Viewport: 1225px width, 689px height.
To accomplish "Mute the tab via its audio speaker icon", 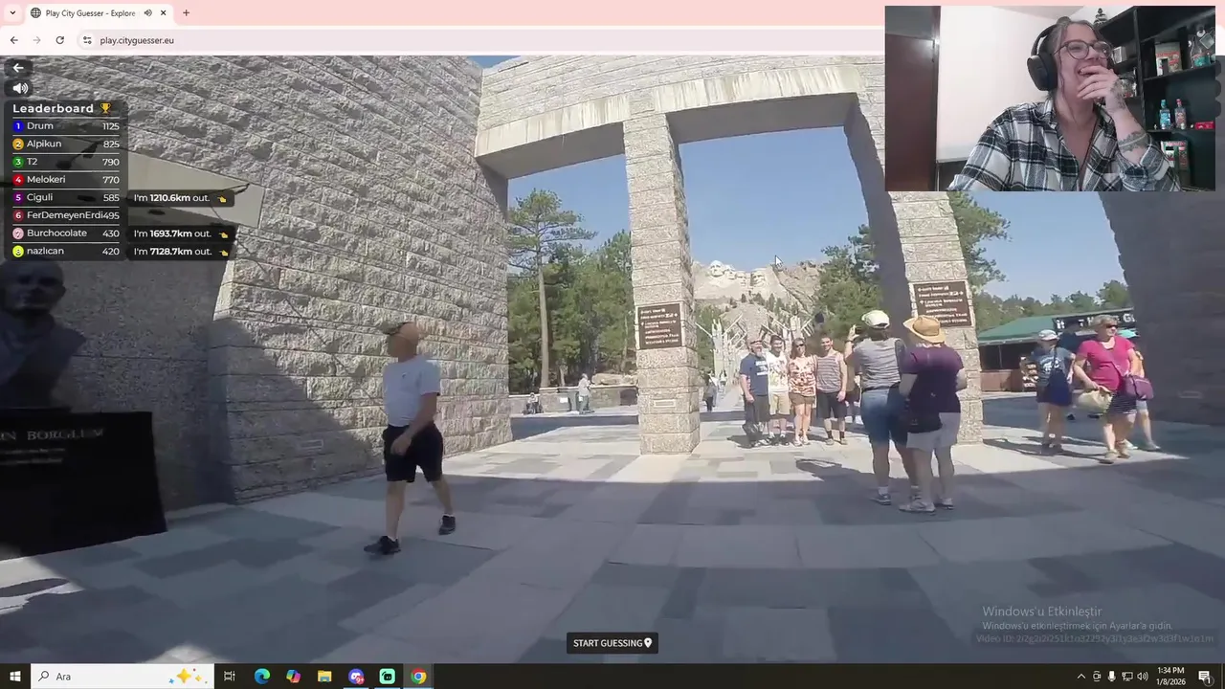I will coord(147,13).
